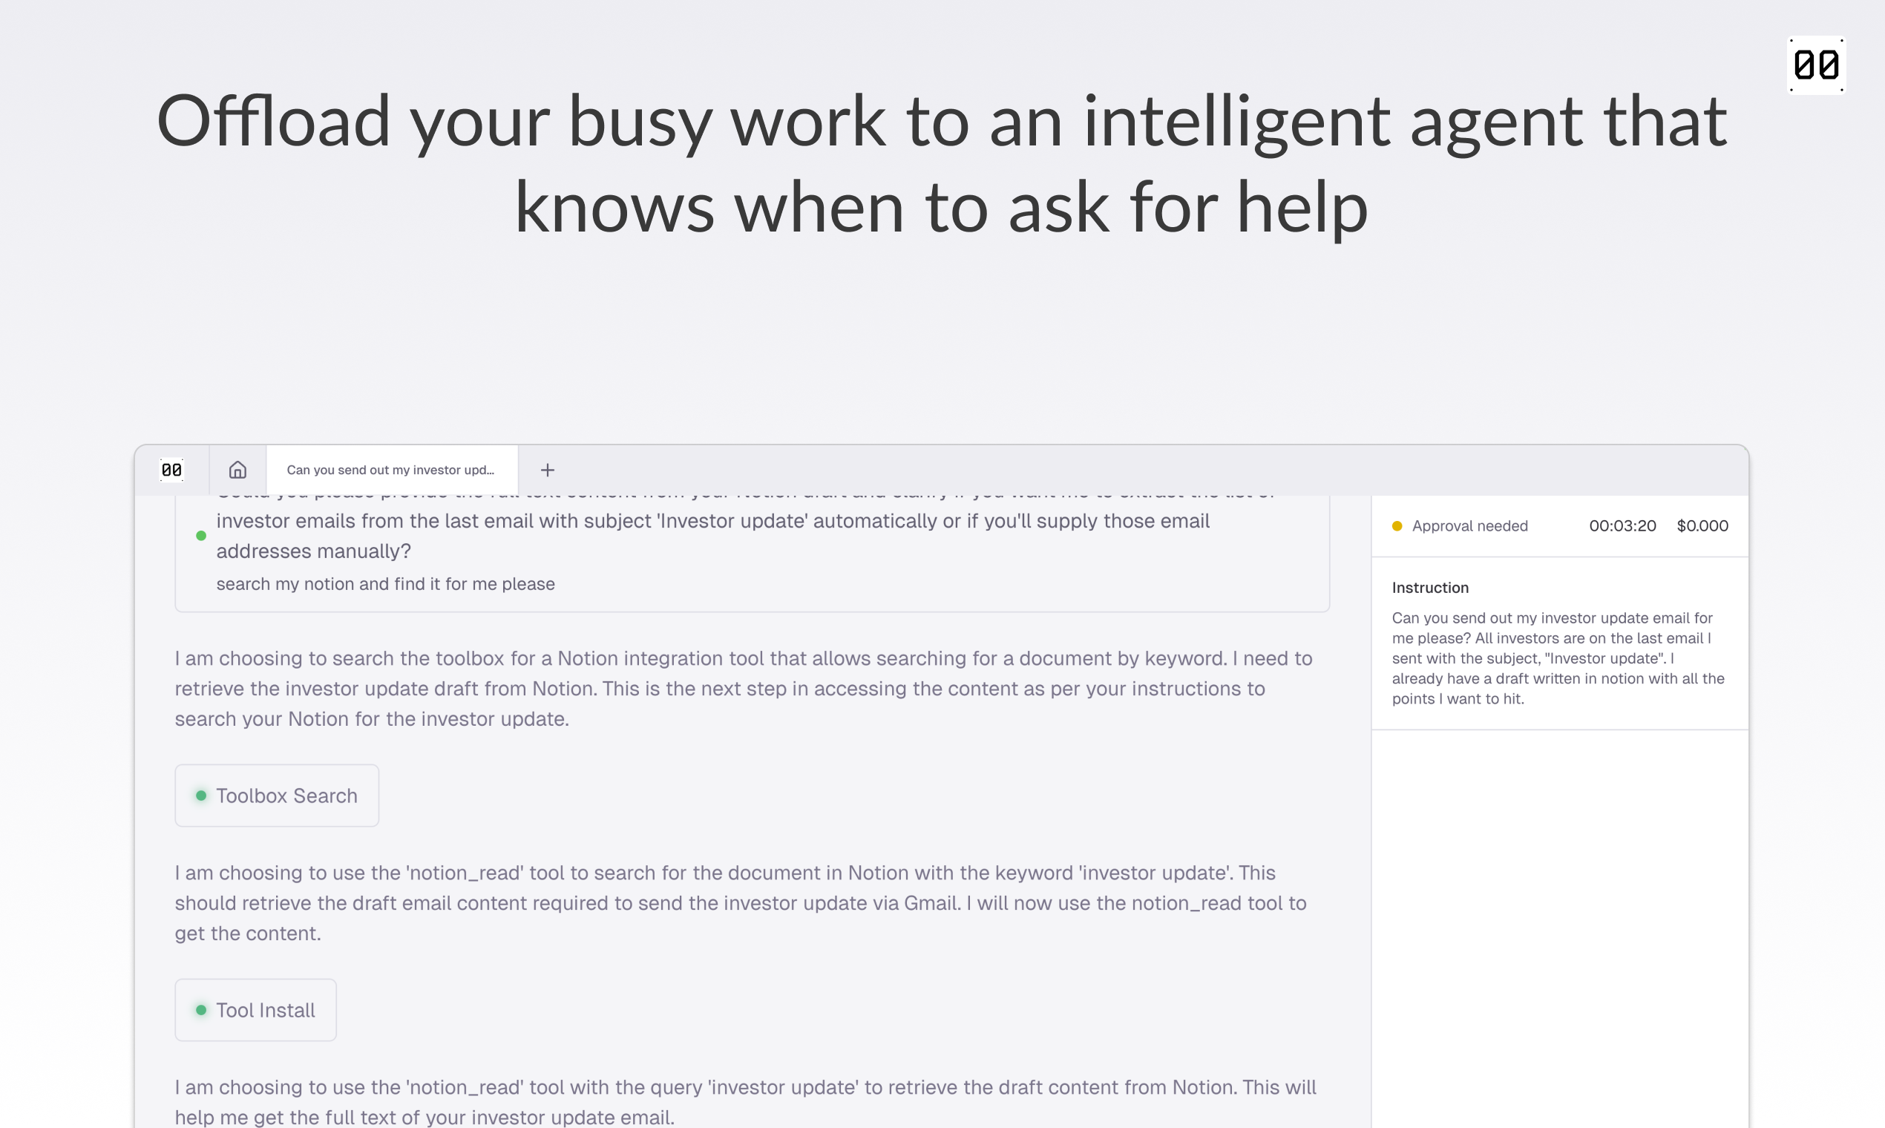Click the green dot beside Toolbox Search
The width and height of the screenshot is (1885, 1128).
[201, 796]
